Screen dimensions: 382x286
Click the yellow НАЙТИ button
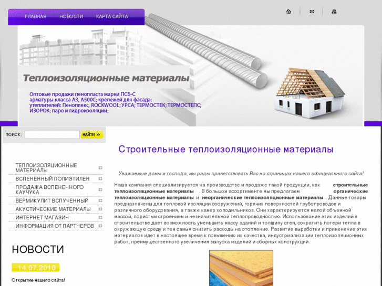point(92,134)
